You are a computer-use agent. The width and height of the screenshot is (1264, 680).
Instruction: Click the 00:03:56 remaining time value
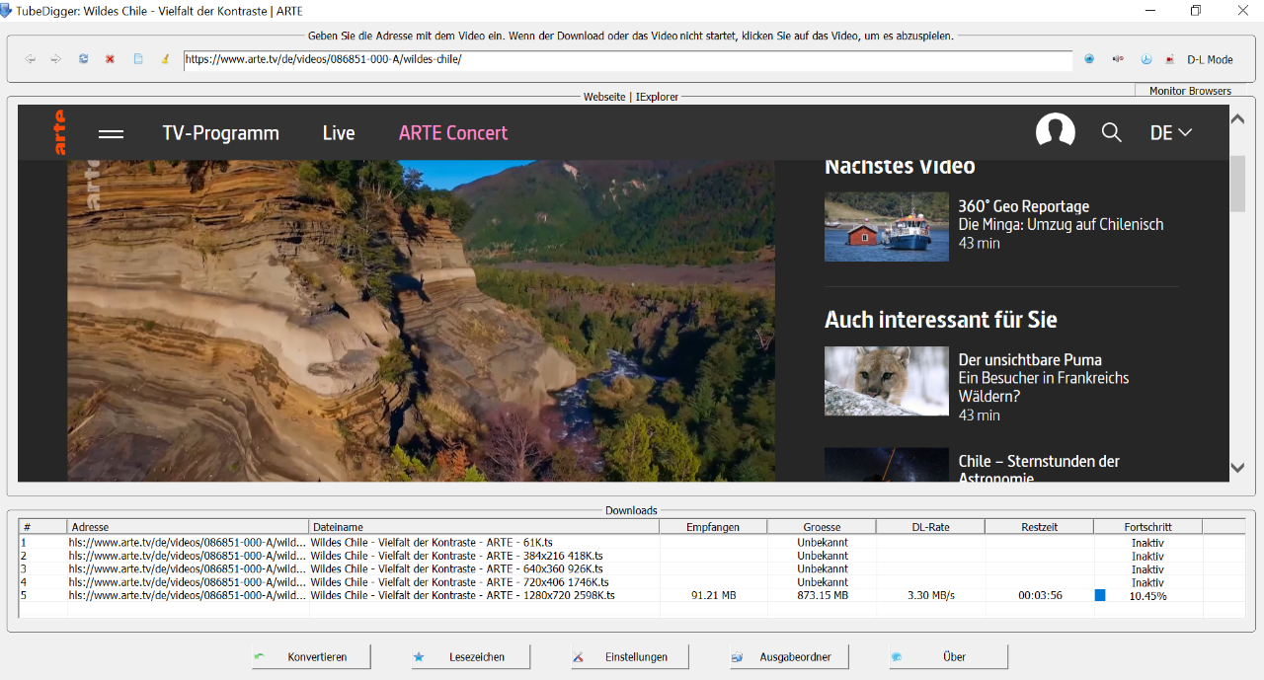point(1040,595)
